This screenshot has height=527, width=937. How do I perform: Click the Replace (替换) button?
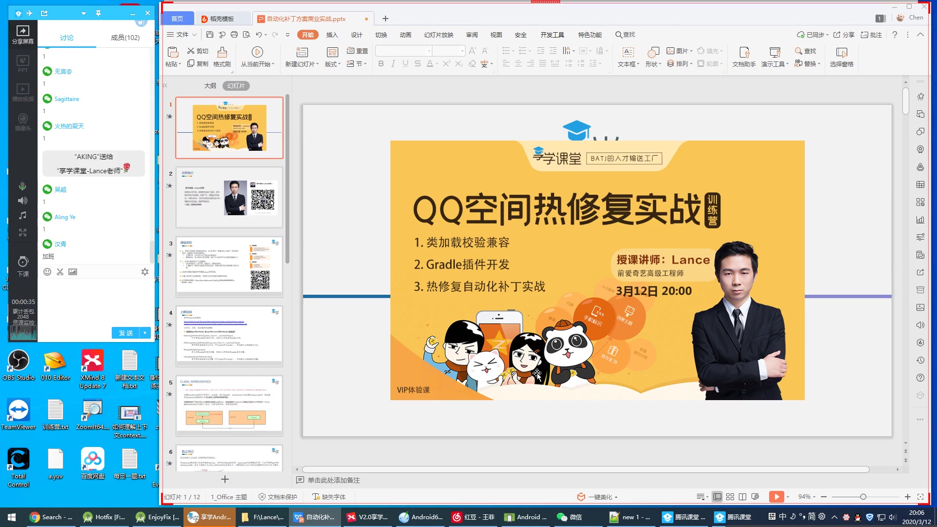click(x=807, y=64)
